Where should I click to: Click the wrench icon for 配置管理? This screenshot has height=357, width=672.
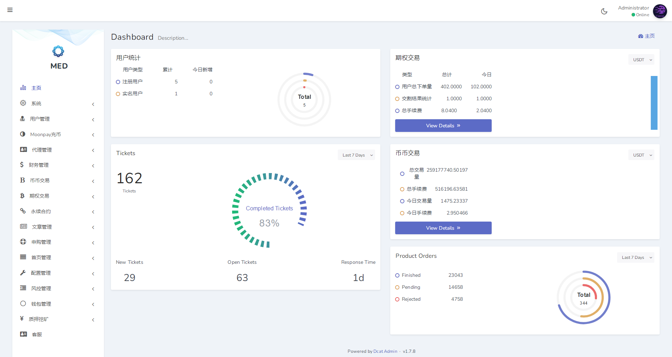23,273
